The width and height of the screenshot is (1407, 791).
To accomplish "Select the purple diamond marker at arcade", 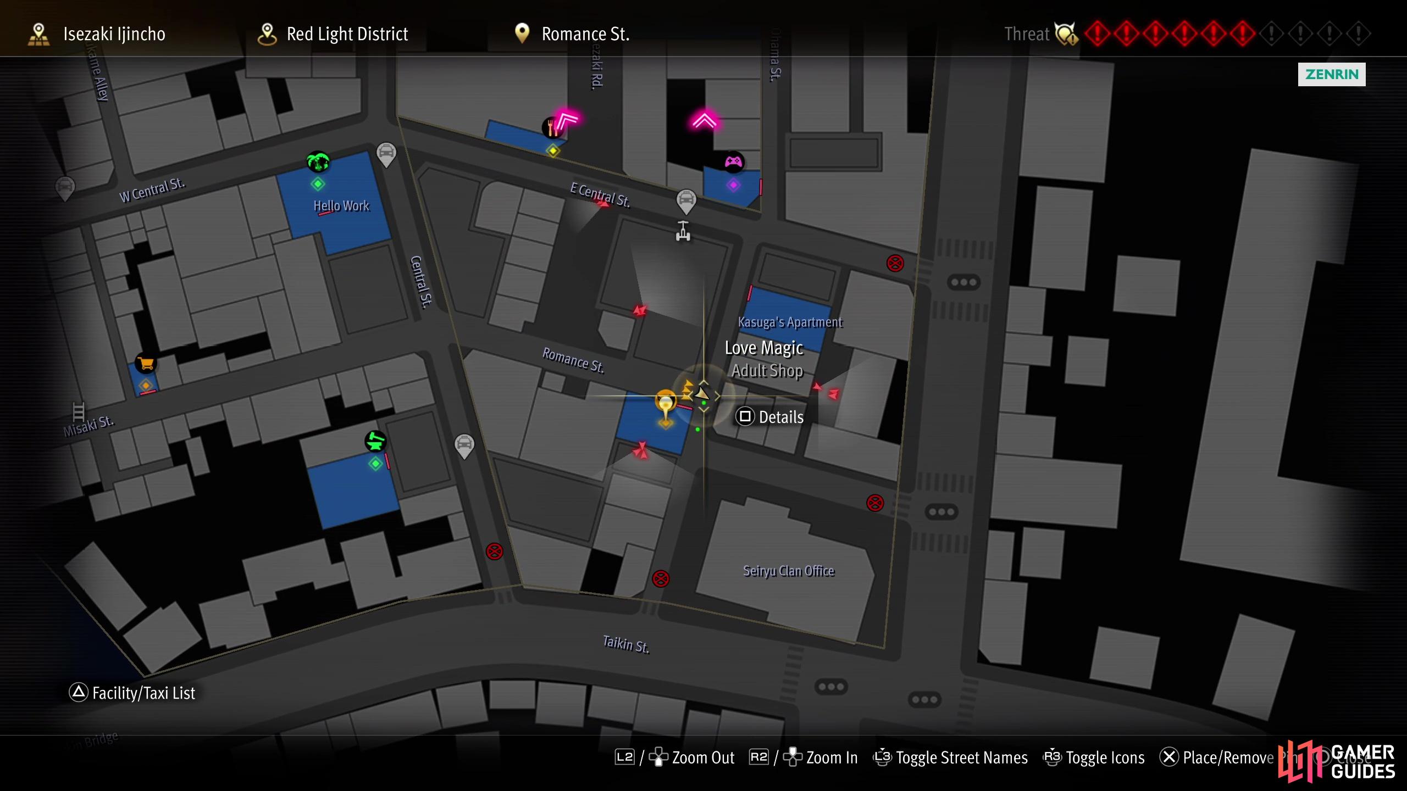I will pyautogui.click(x=733, y=185).
